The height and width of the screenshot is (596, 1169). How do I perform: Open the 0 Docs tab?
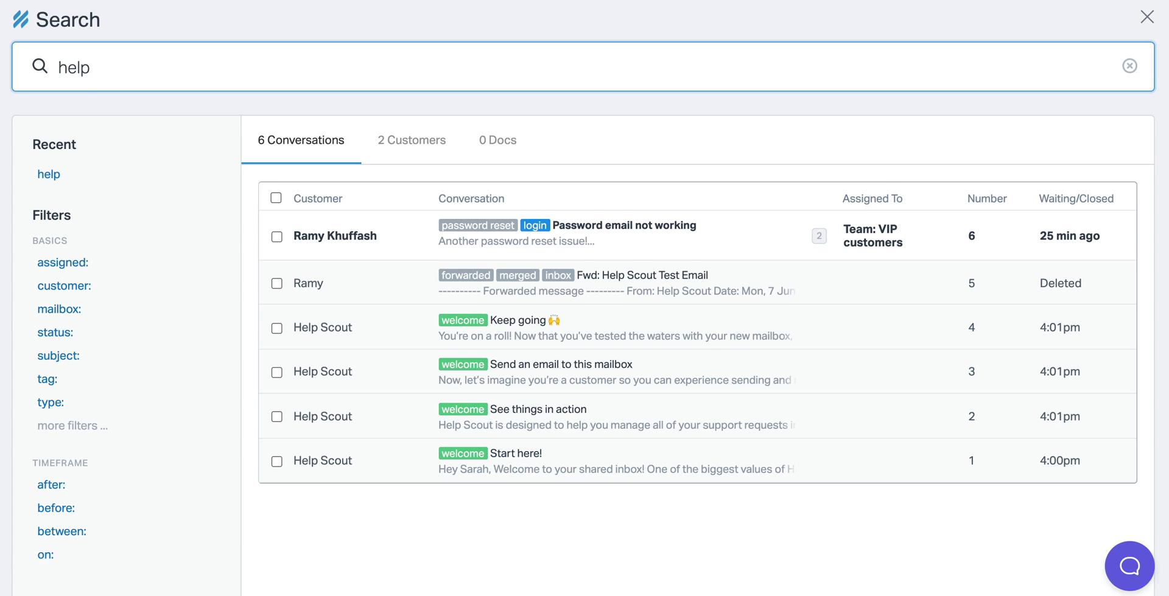(x=497, y=140)
